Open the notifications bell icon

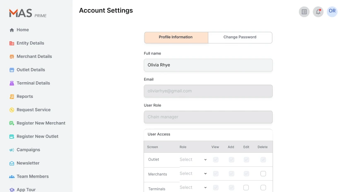click(x=318, y=12)
